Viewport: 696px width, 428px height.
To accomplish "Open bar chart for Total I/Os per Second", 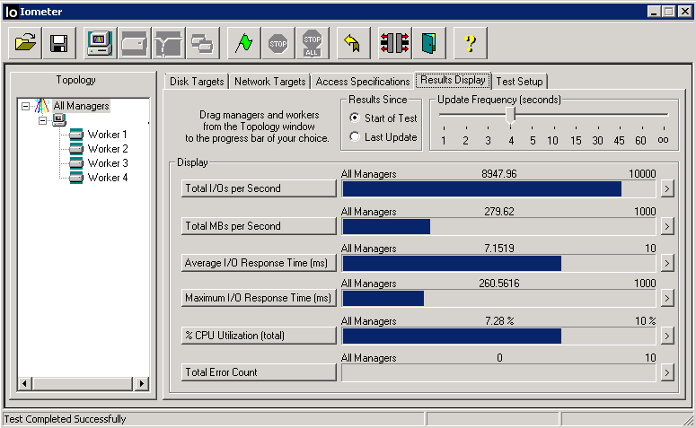I will point(666,188).
